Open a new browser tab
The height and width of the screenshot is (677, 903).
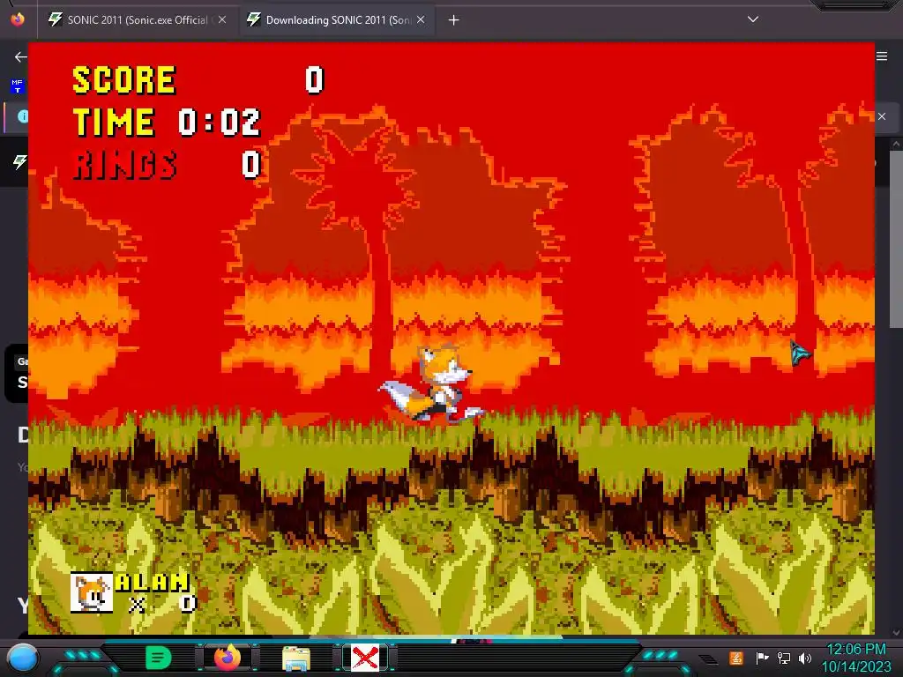click(454, 20)
